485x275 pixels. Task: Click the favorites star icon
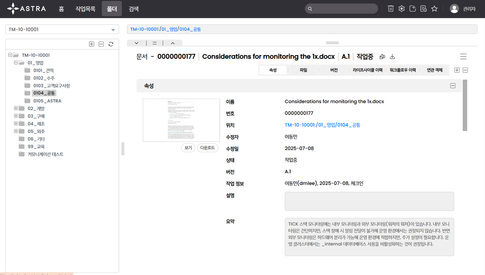coord(434,9)
